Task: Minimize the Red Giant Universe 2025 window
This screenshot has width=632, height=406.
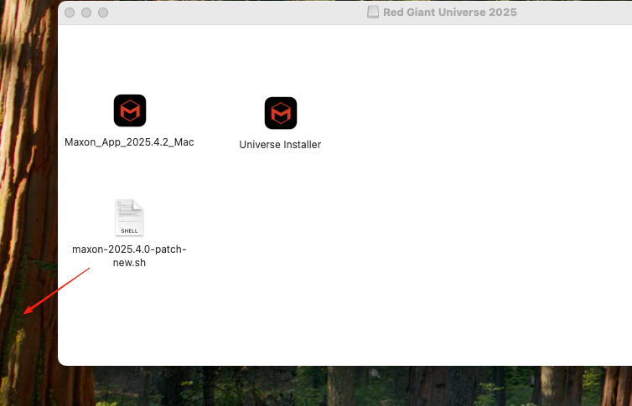Action: 86,13
